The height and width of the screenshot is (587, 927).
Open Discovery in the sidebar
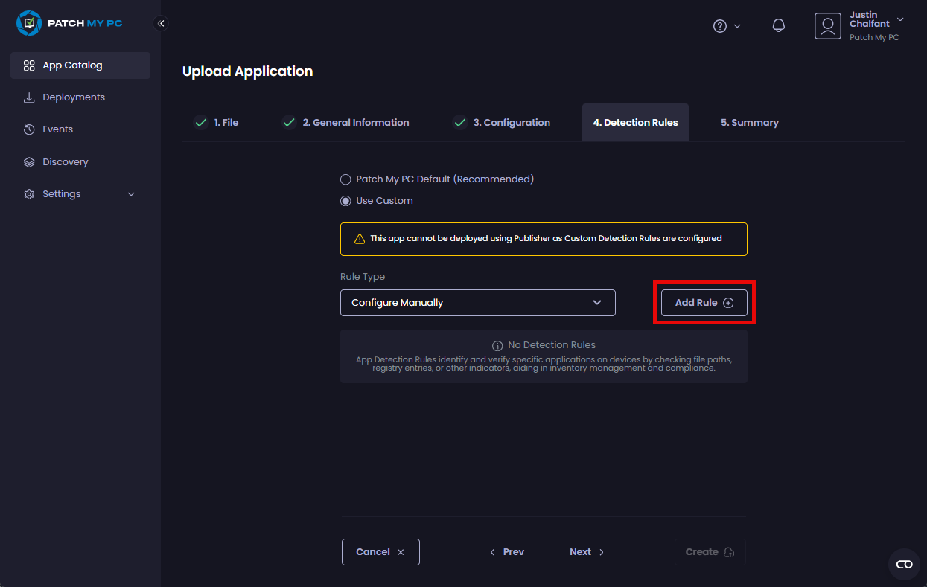tap(66, 162)
